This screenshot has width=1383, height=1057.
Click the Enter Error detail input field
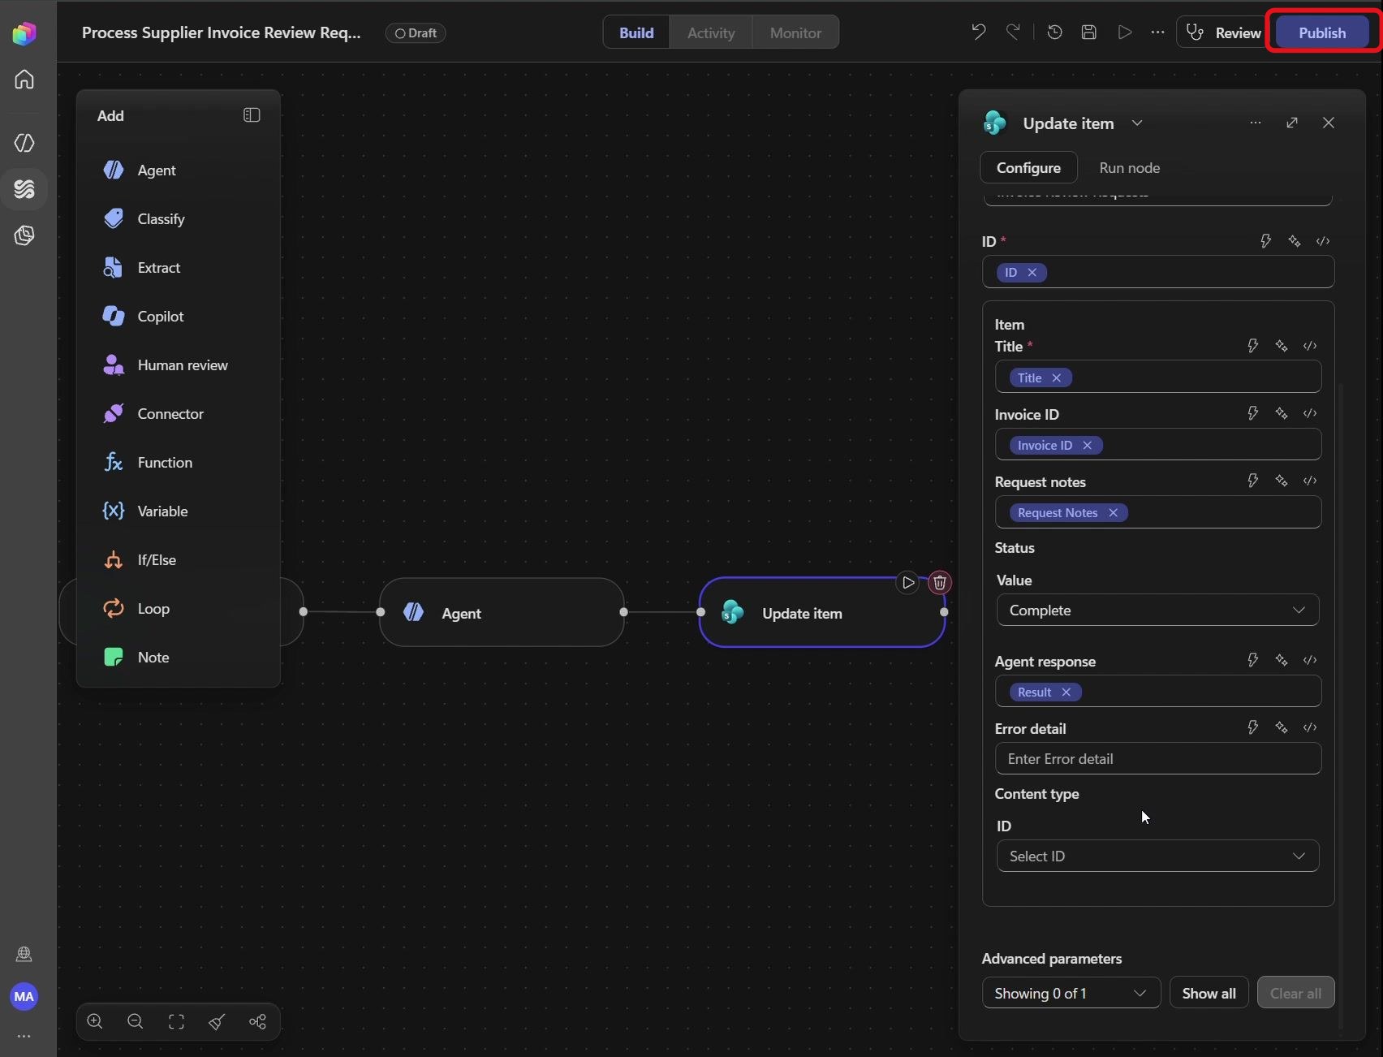(x=1157, y=758)
